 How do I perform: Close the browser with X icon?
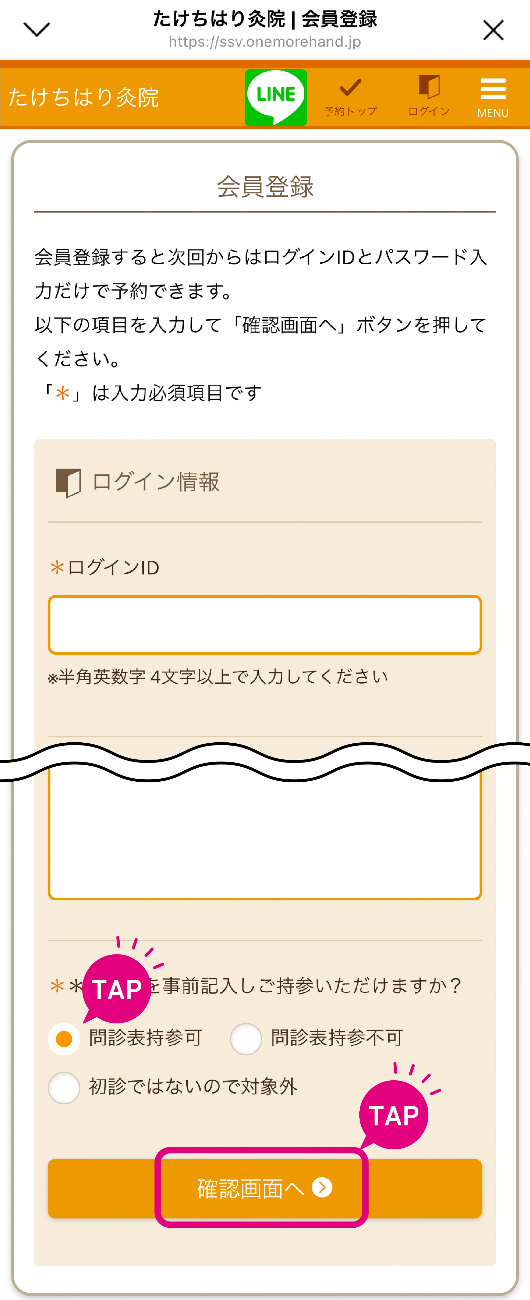click(x=493, y=30)
